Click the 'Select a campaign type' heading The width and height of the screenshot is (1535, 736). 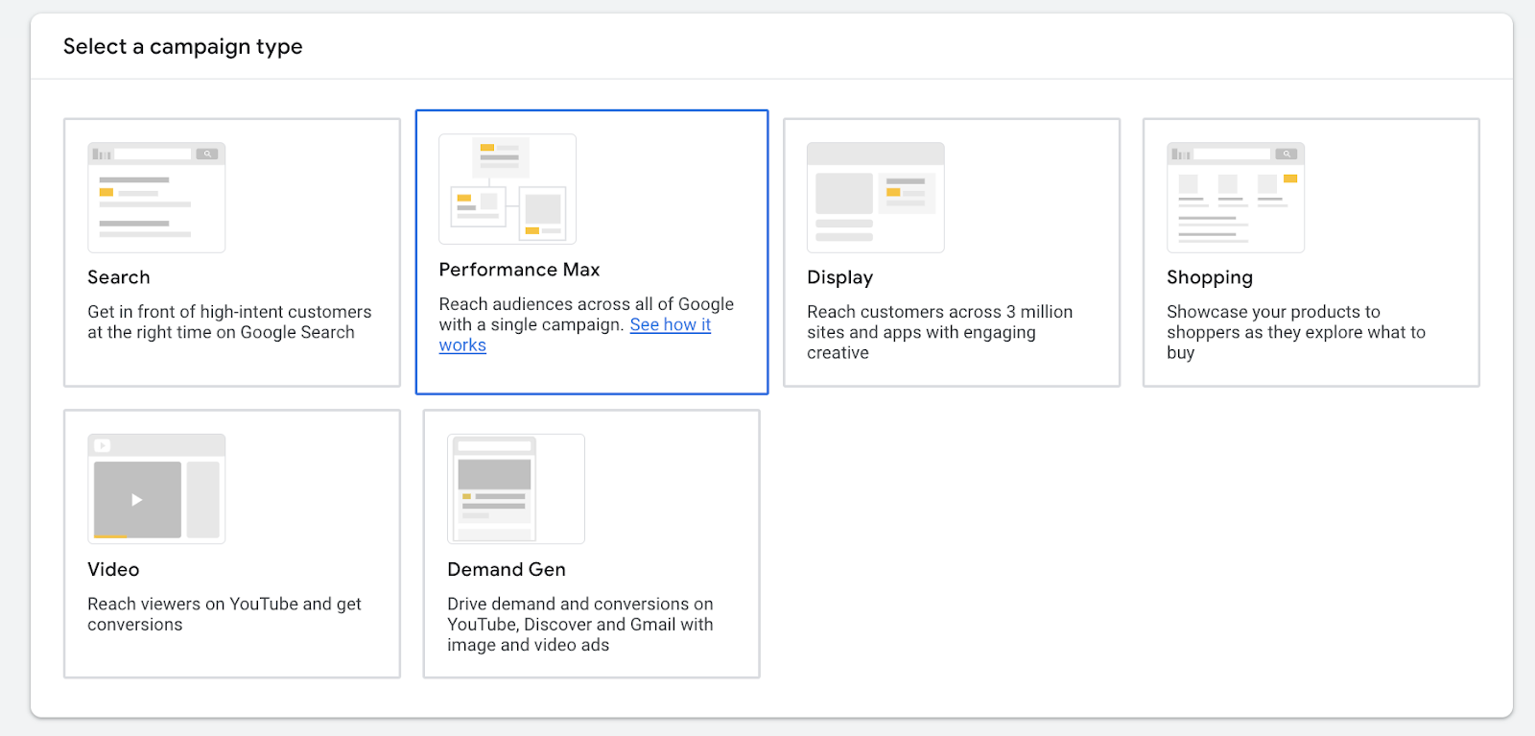[x=183, y=47]
